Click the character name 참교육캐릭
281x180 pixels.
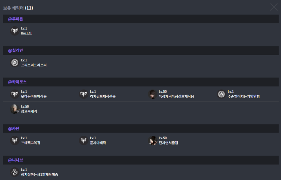click(29, 111)
